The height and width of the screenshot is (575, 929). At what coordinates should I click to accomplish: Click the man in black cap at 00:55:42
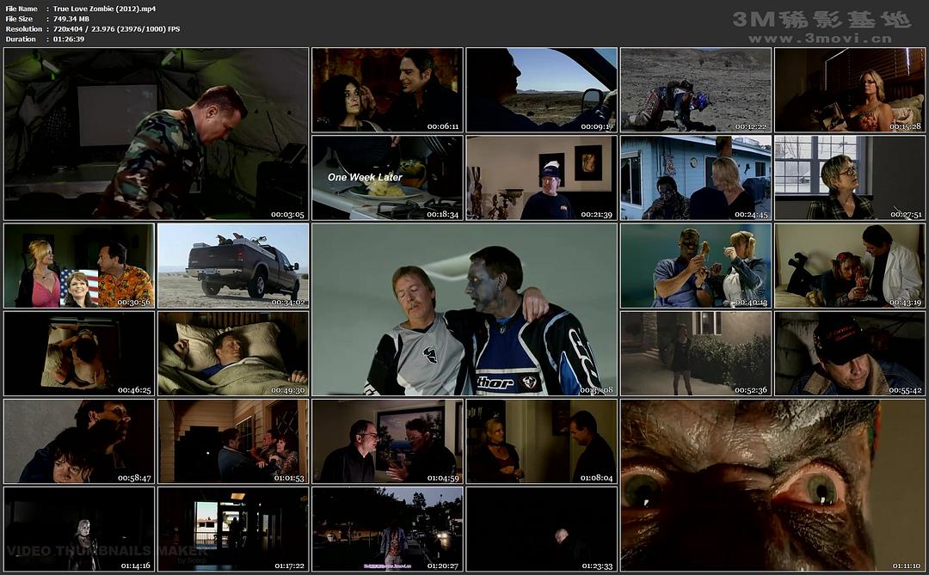click(849, 353)
